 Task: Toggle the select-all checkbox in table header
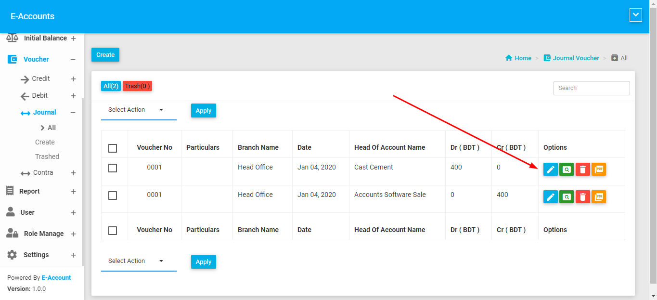(113, 148)
